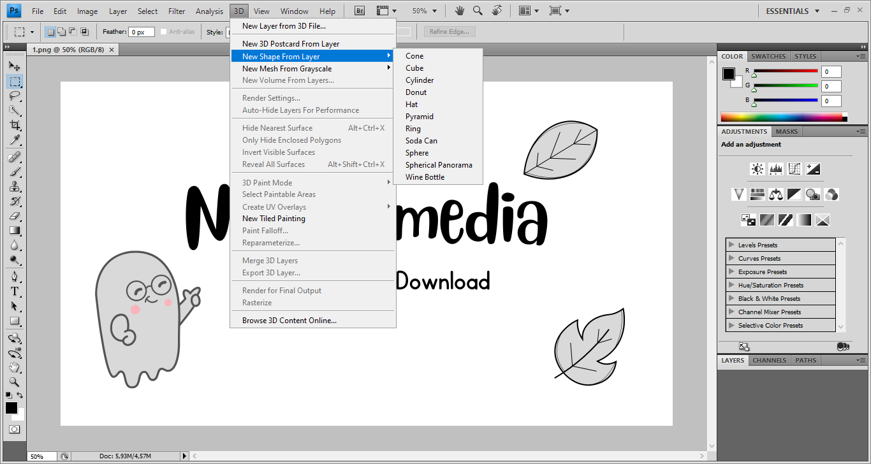This screenshot has width=871, height=464.
Task: Expand Hue/Saturation Presets
Action: click(x=731, y=285)
